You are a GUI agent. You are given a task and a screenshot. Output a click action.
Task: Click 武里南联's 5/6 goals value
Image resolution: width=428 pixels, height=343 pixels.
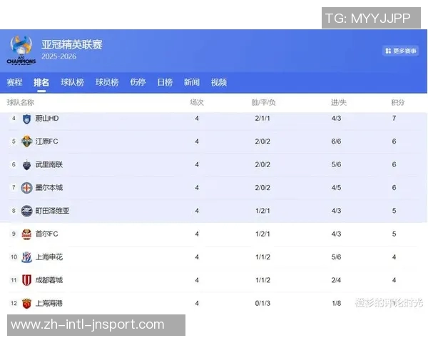(336, 164)
